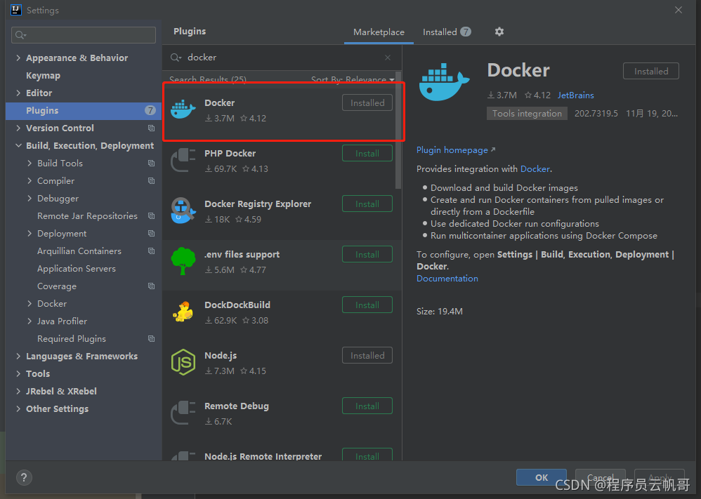Image resolution: width=701 pixels, height=499 pixels.
Task: Expand the Debugger node
Action: [x=30, y=199]
